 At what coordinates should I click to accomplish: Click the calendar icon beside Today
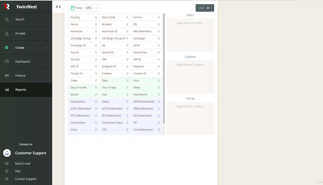click(x=72, y=8)
